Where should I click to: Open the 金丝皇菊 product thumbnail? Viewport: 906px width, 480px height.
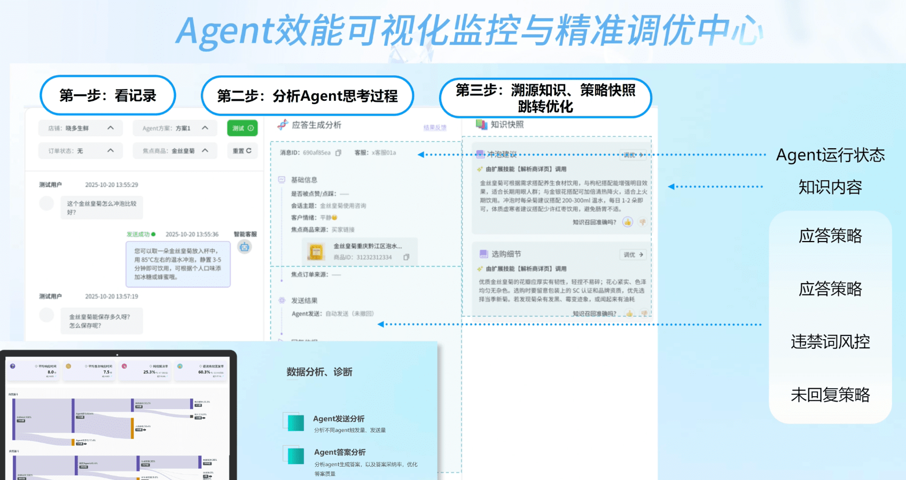click(x=316, y=251)
